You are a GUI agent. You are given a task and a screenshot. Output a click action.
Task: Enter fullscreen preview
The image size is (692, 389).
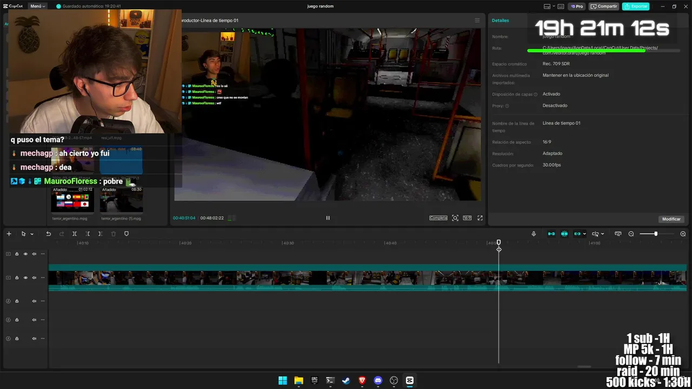point(480,218)
